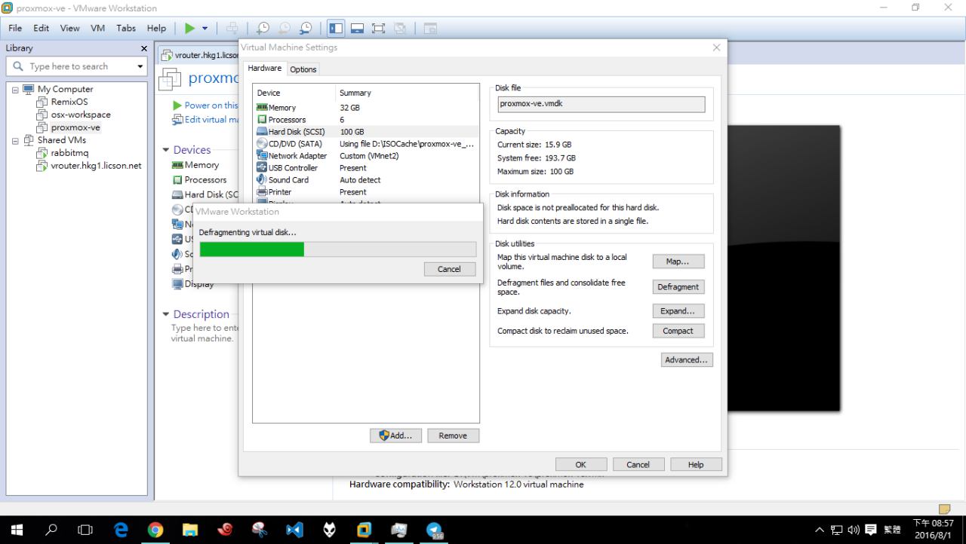966x544 pixels.
Task: Click the full screen mode icon
Action: click(x=378, y=29)
